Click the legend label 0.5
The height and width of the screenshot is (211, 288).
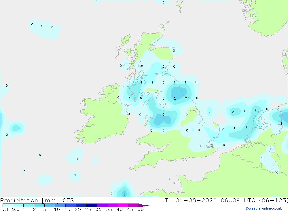pyautogui.click(x=16, y=209)
